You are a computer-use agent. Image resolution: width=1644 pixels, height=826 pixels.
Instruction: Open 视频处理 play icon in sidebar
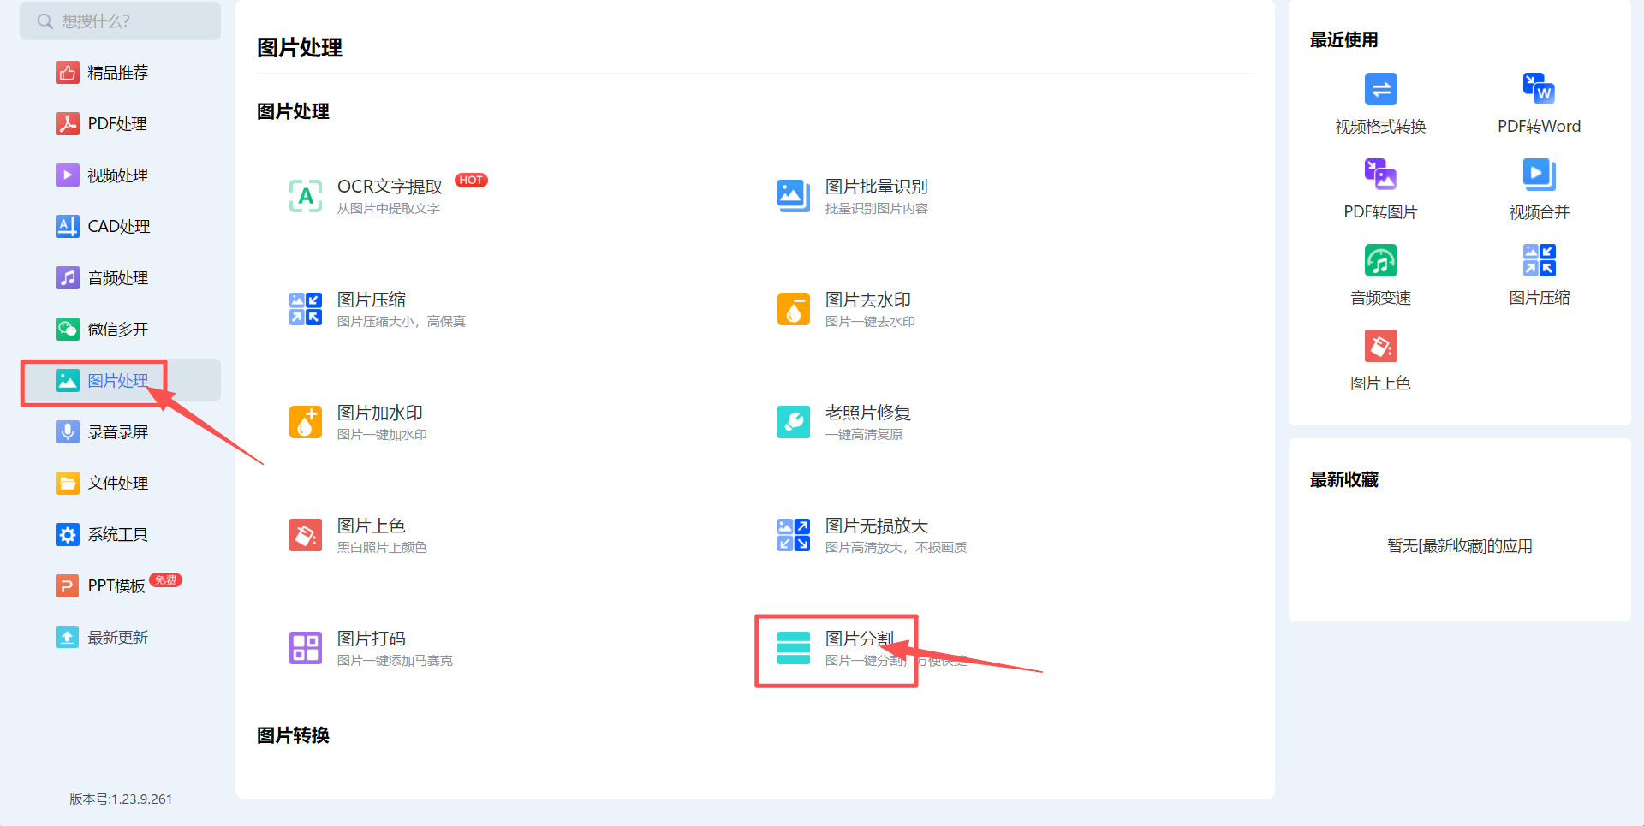tap(68, 175)
